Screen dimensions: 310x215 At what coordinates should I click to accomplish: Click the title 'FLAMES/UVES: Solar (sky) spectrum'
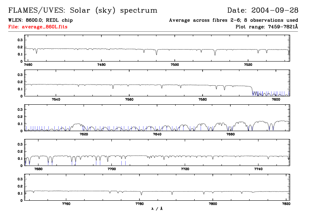coord(83,10)
